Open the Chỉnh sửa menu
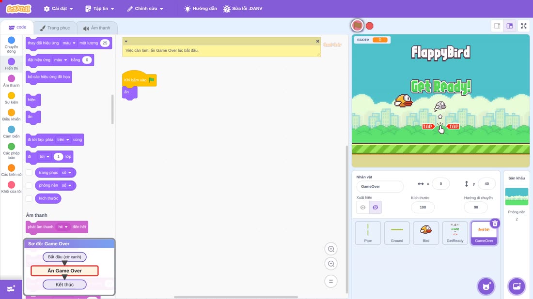Viewport: 533px width, 299px height. 145,9
